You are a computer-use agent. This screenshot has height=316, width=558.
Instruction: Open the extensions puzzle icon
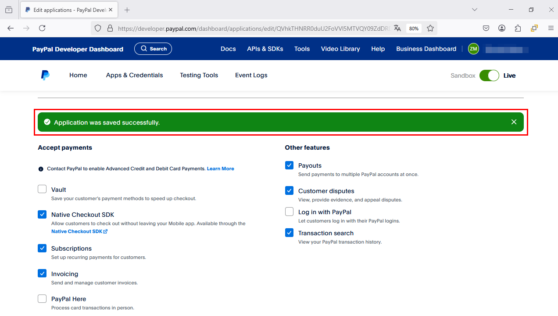(x=518, y=28)
